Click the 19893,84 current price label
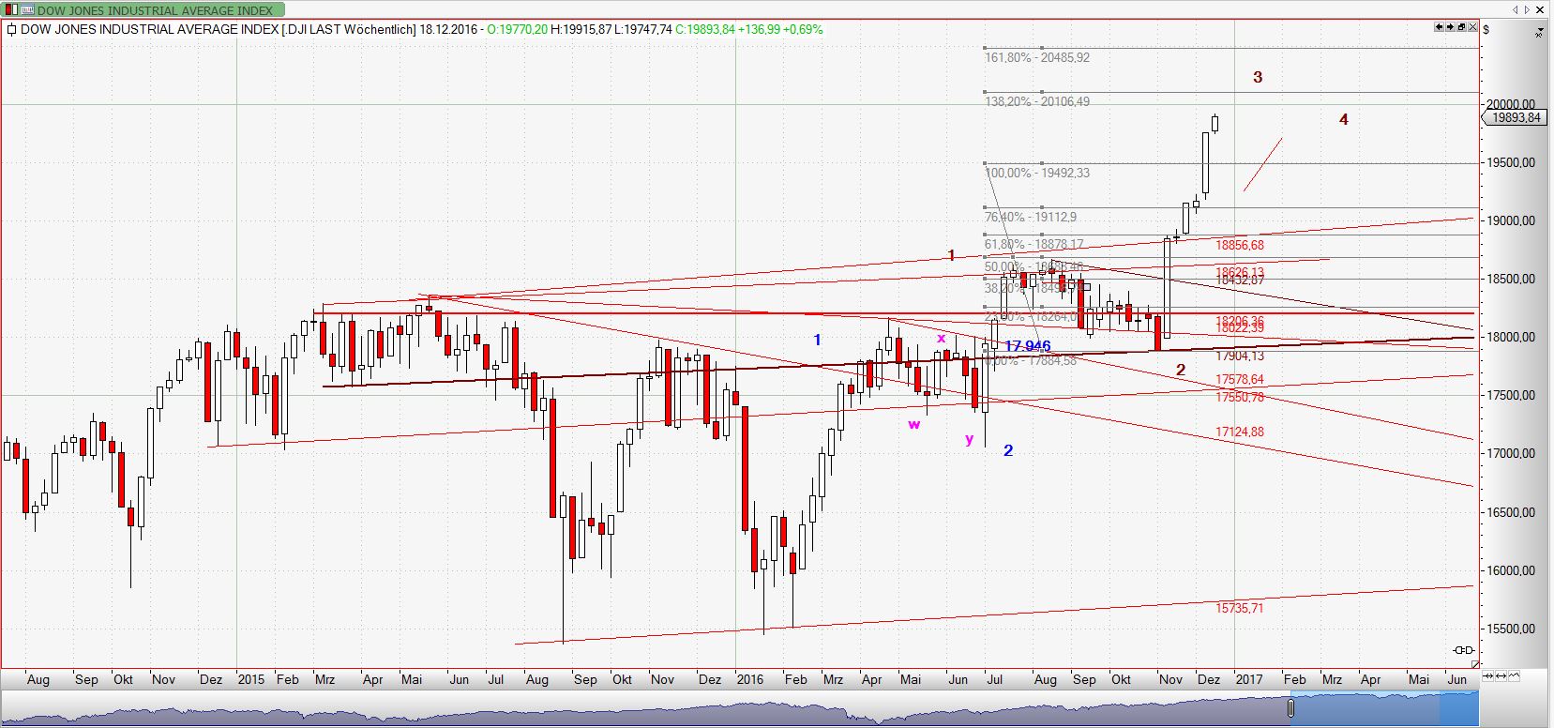Screen dimensions: 1554x728 pyautogui.click(x=1515, y=117)
